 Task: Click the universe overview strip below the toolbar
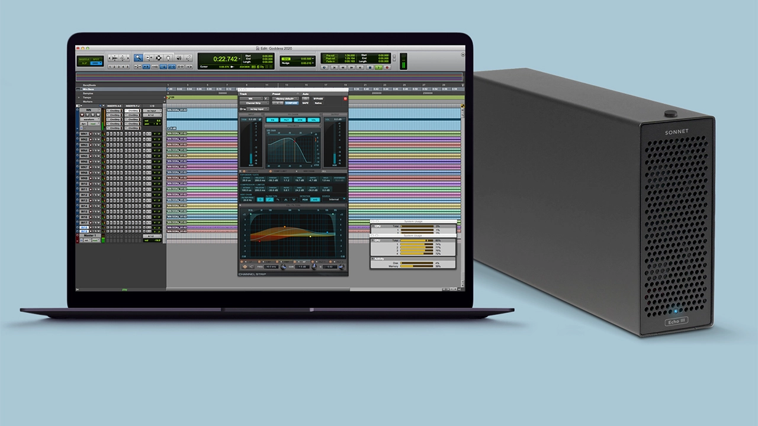269,77
